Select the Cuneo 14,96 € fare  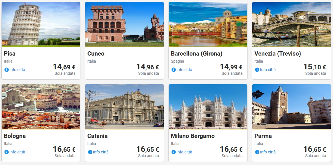click(x=148, y=67)
